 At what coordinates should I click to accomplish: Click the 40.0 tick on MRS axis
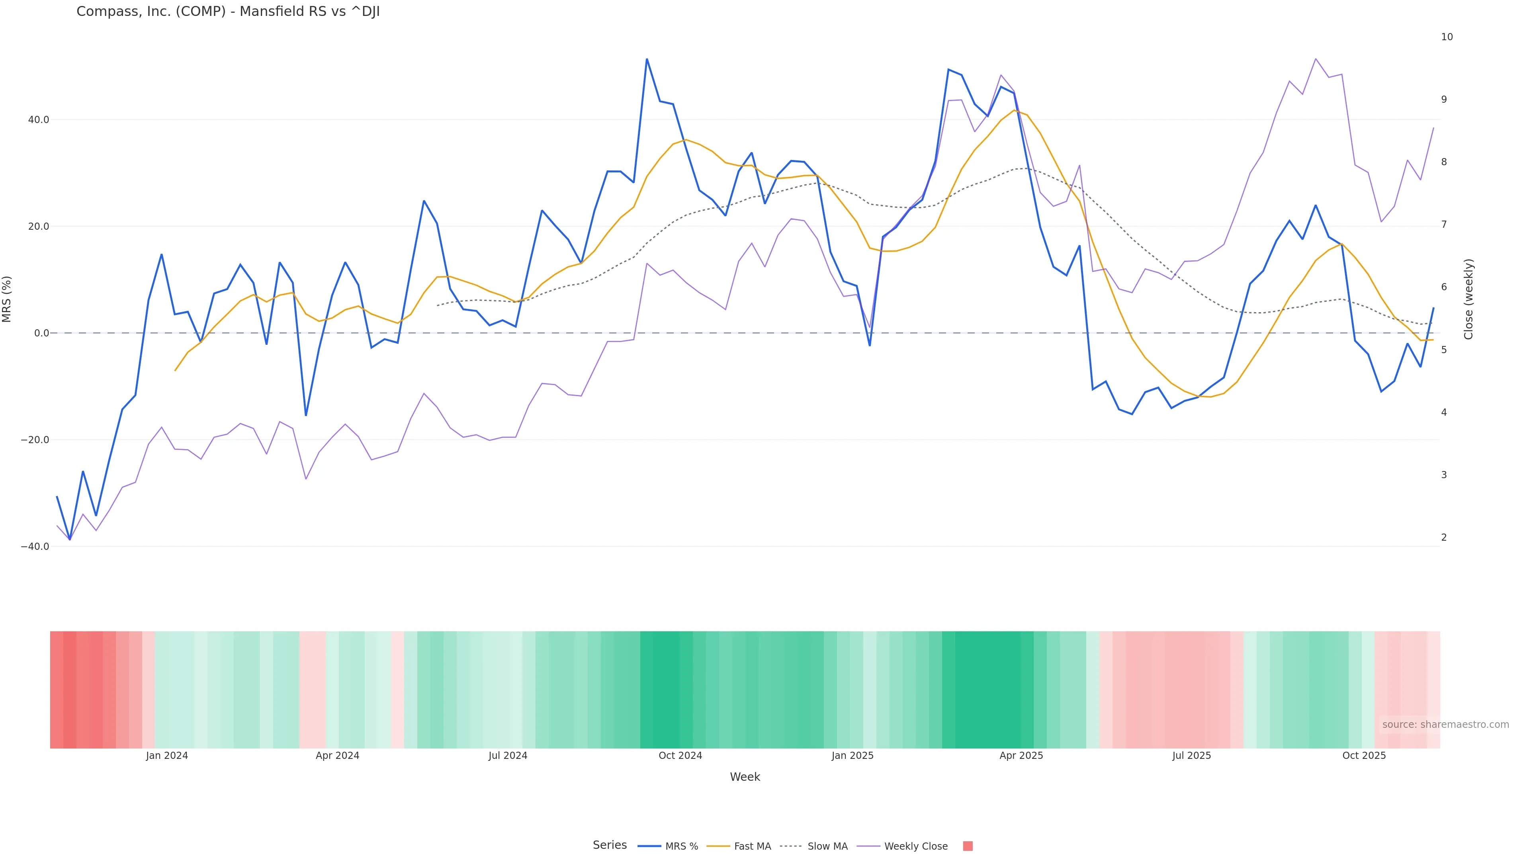click(x=39, y=120)
